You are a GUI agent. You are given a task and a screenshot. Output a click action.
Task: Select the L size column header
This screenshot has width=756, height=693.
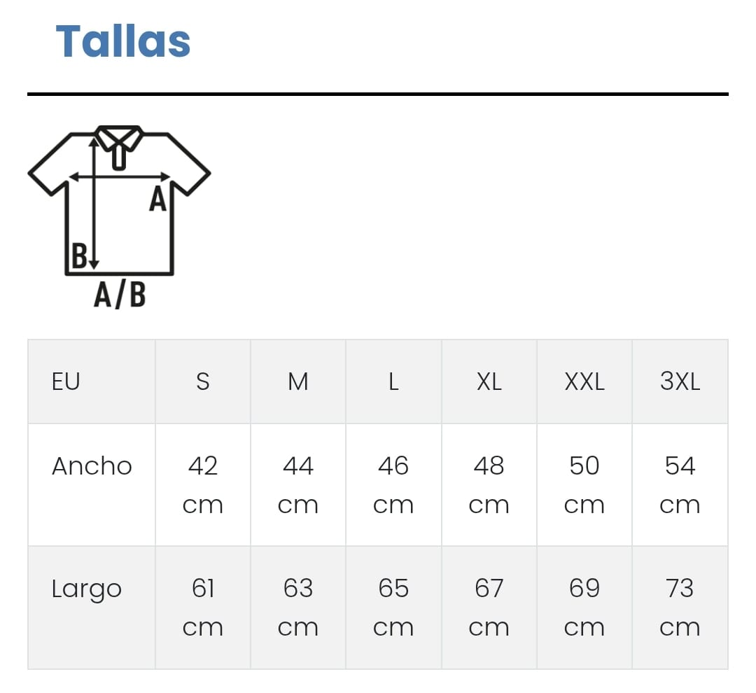point(393,381)
